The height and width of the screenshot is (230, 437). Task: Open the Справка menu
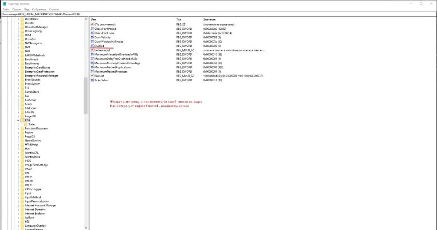[54, 10]
